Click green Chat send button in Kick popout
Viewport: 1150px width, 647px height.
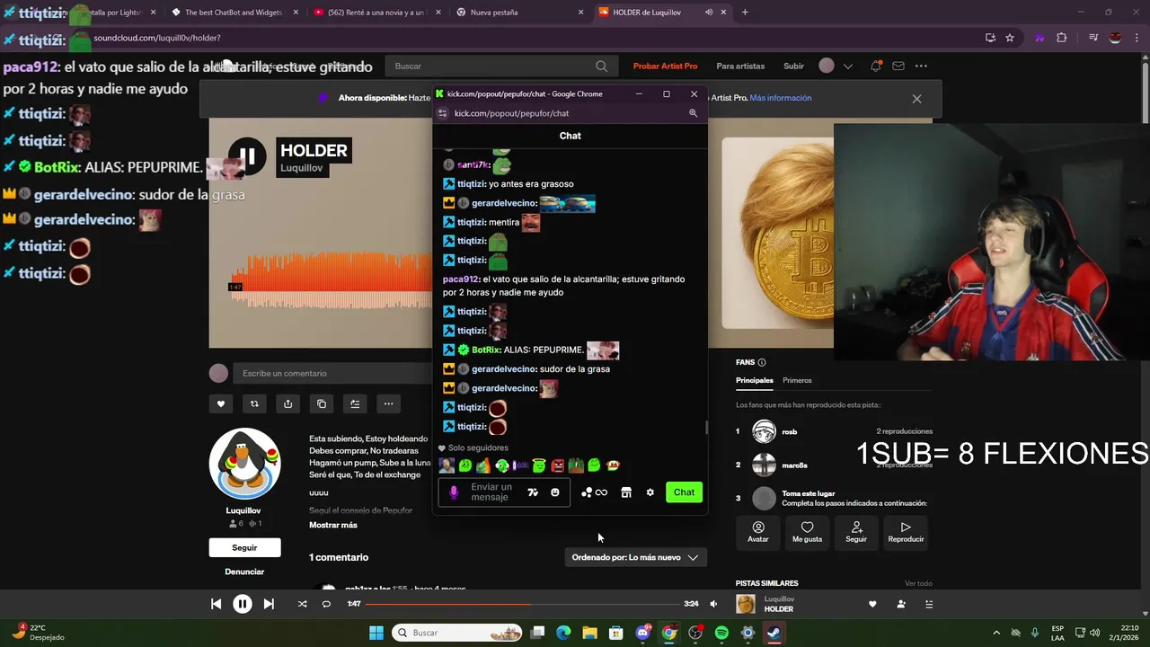684,492
